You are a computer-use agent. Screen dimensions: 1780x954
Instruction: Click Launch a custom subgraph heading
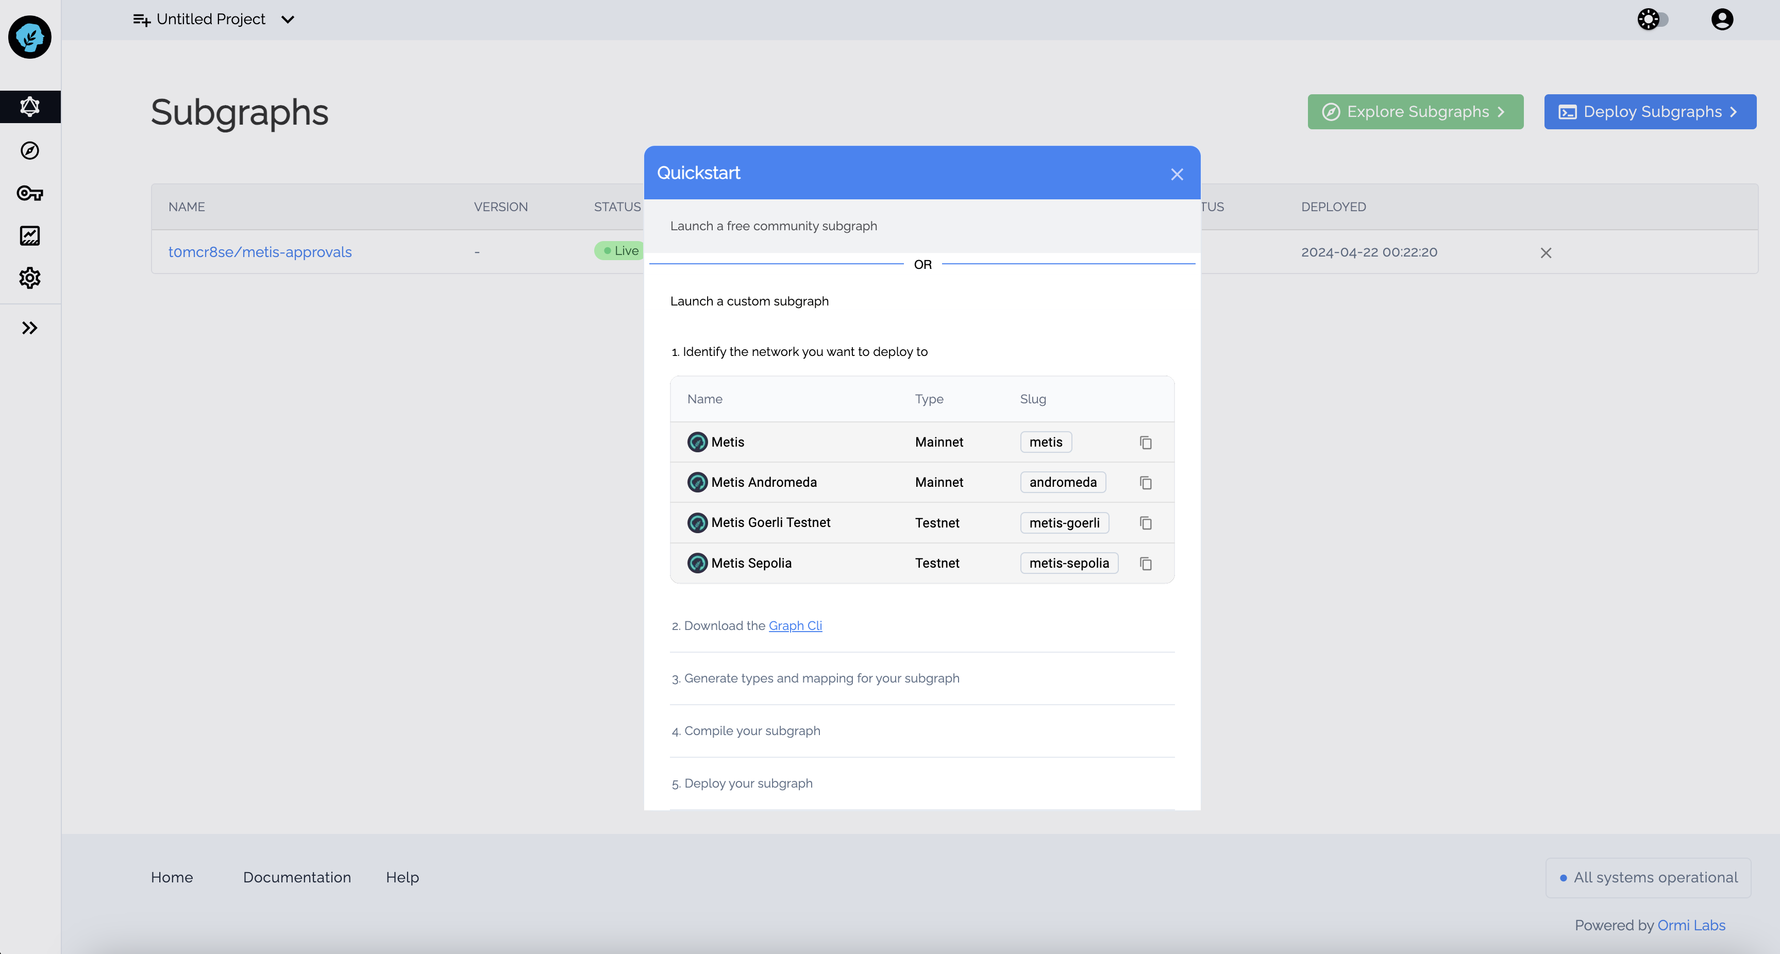coord(749,301)
